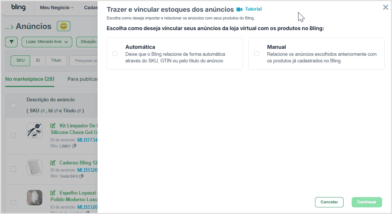The image size is (392, 214).
Task: Copy the TesteSKU SKU with copy icon
Action: point(81,176)
